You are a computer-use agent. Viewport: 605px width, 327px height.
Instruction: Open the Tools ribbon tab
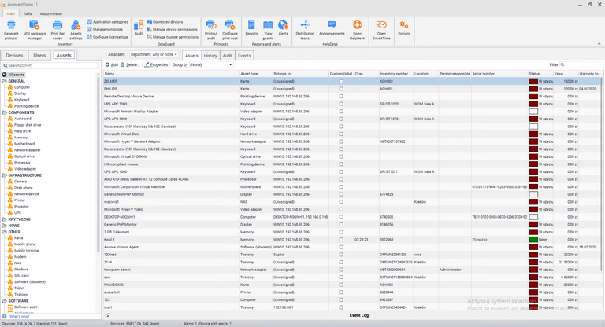(28, 13)
